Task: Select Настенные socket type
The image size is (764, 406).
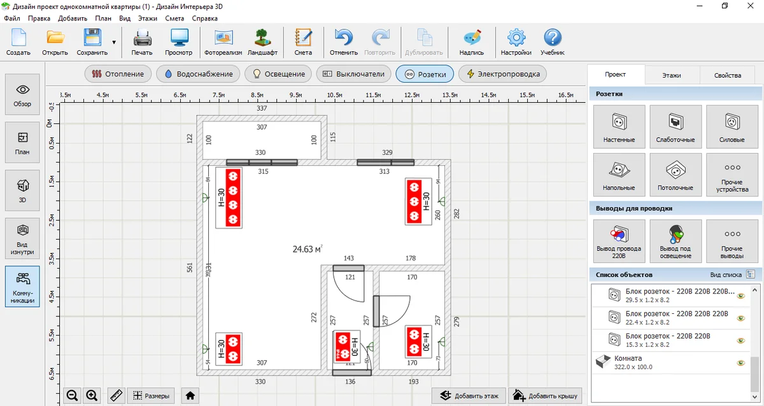Action: [619, 126]
